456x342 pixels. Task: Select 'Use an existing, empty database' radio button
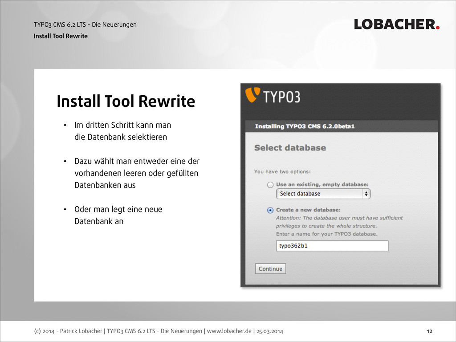[x=270, y=185]
